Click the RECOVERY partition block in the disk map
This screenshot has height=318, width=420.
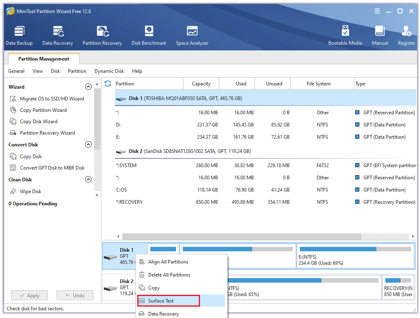[x=398, y=287]
